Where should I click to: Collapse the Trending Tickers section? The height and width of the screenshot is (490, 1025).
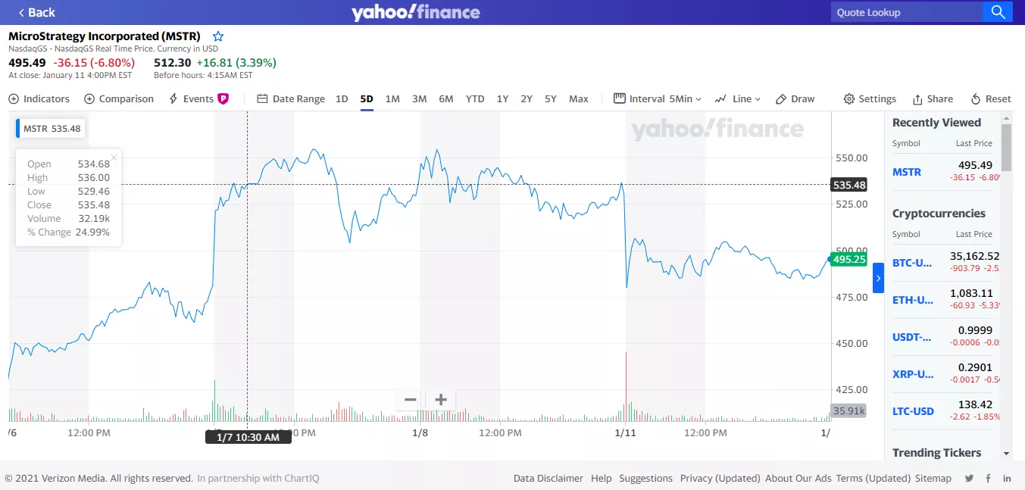[1008, 453]
